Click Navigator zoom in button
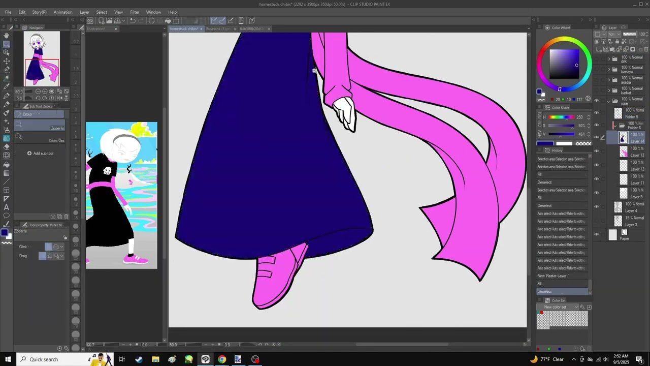650x366 pixels. pyautogui.click(x=45, y=91)
